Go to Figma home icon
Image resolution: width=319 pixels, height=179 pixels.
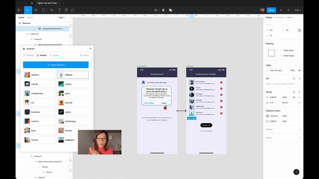pos(32,3)
